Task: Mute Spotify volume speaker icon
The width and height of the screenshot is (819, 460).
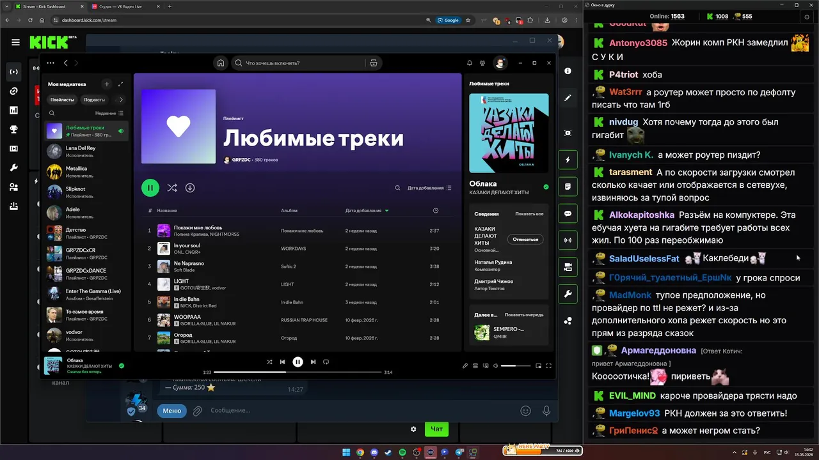Action: click(x=496, y=365)
